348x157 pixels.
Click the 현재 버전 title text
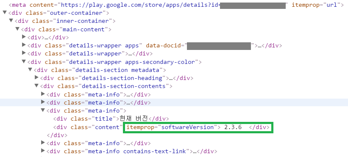pos(134,119)
